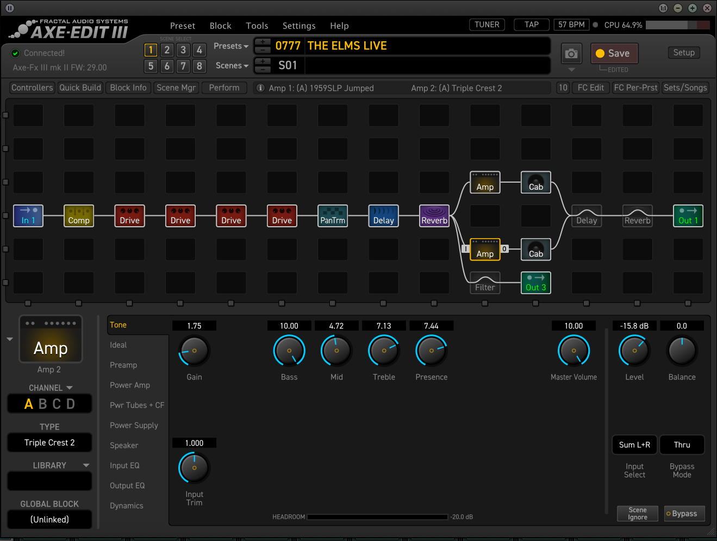Toggle the Bypass button for the amp

(x=684, y=514)
